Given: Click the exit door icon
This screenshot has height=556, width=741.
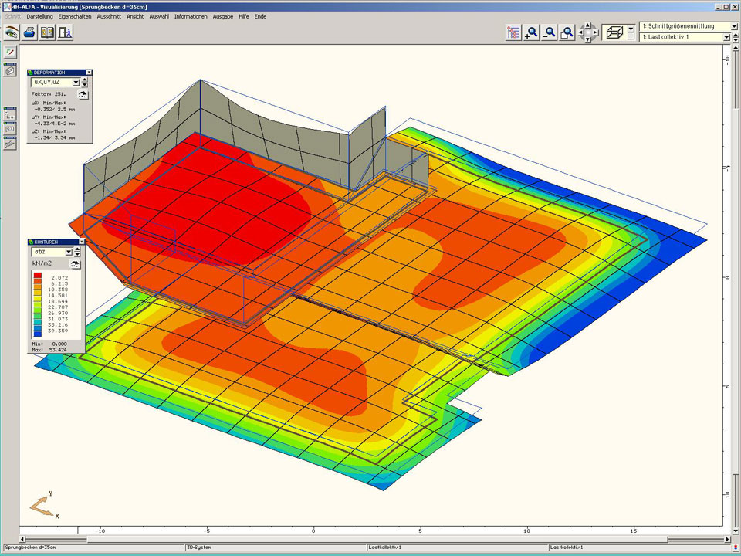Looking at the screenshot, I should (x=65, y=32).
